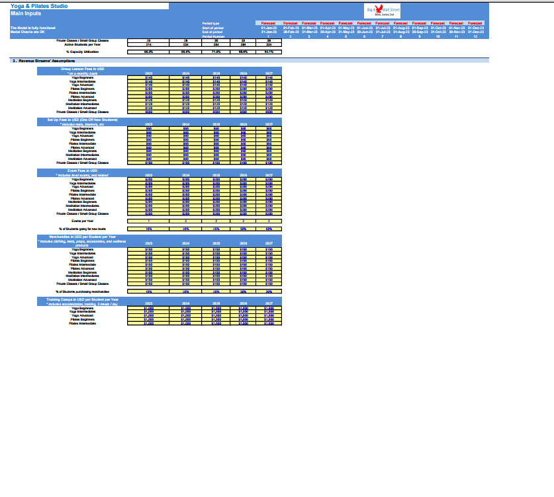This screenshot has height=497, width=554.
Task: Click the 'Exam Fees in USD' table header
Action: point(82,171)
